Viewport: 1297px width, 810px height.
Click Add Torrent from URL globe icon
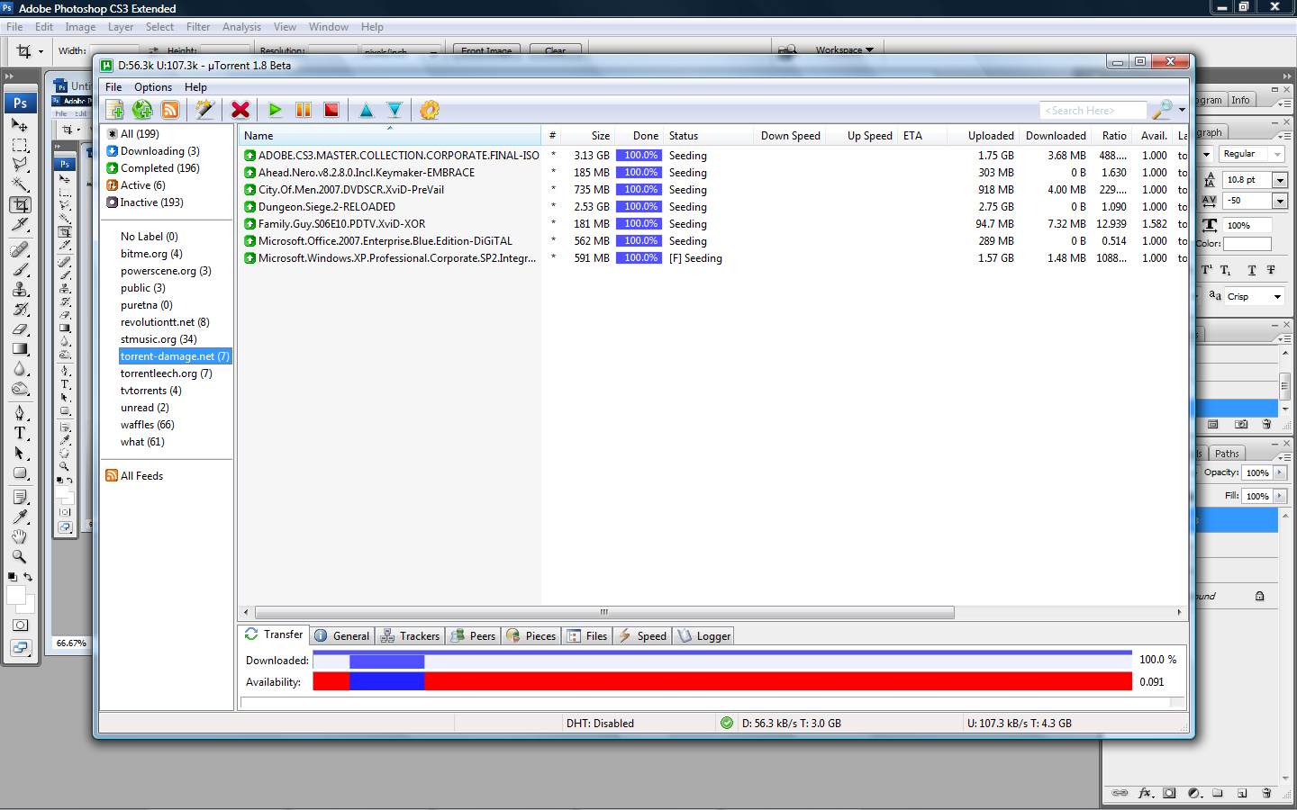(142, 110)
